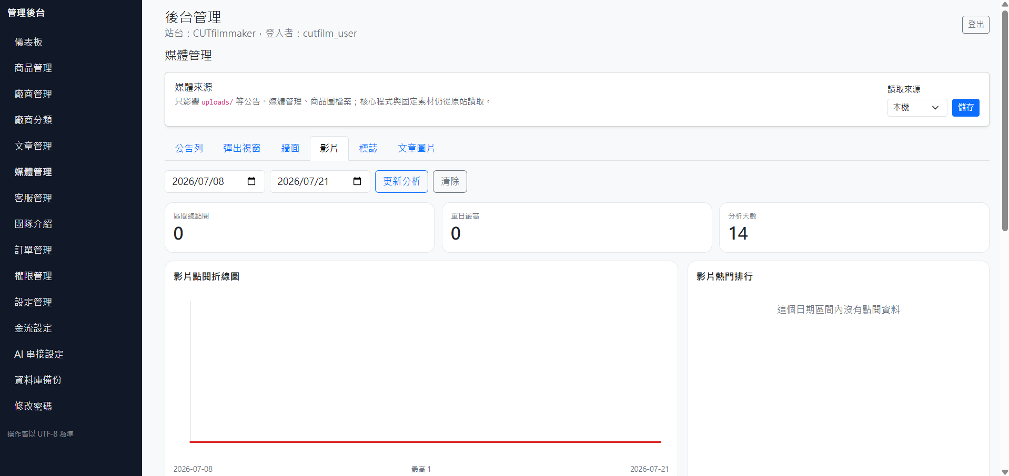Expand the 讀取來源 dropdown showing 本機
1009x476 pixels.
(x=917, y=107)
